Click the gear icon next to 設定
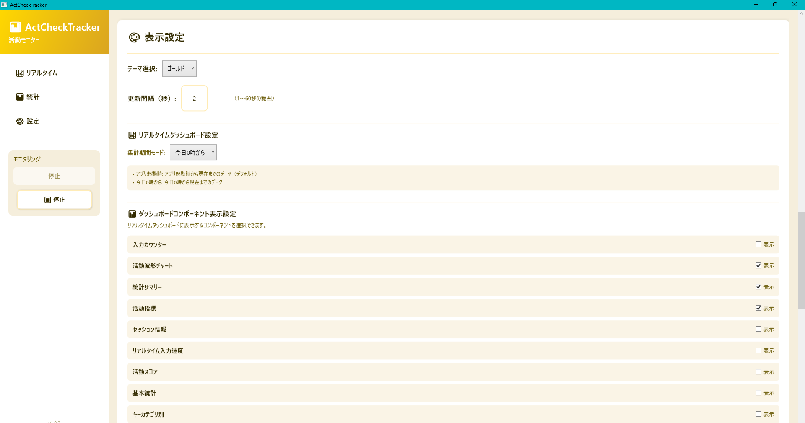 20,121
